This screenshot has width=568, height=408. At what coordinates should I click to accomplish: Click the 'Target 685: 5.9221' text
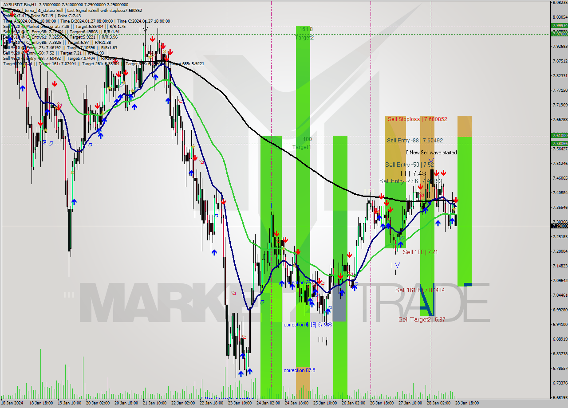coord(187,63)
